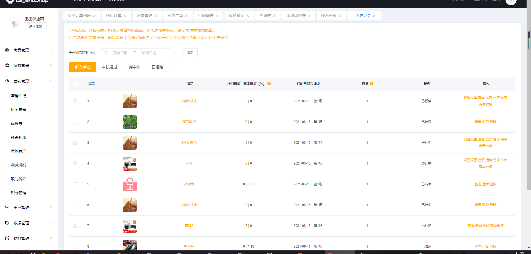Collapse the 营销管理 menu

51,81
